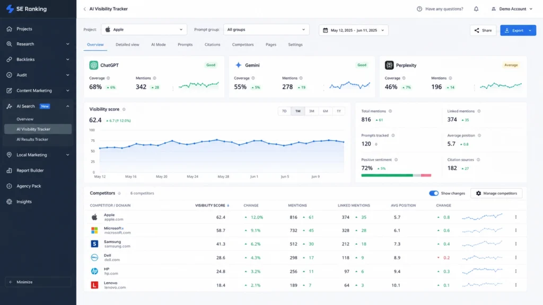This screenshot has width=543, height=305.
Task: Click the Manage competitors button
Action: tap(496, 193)
